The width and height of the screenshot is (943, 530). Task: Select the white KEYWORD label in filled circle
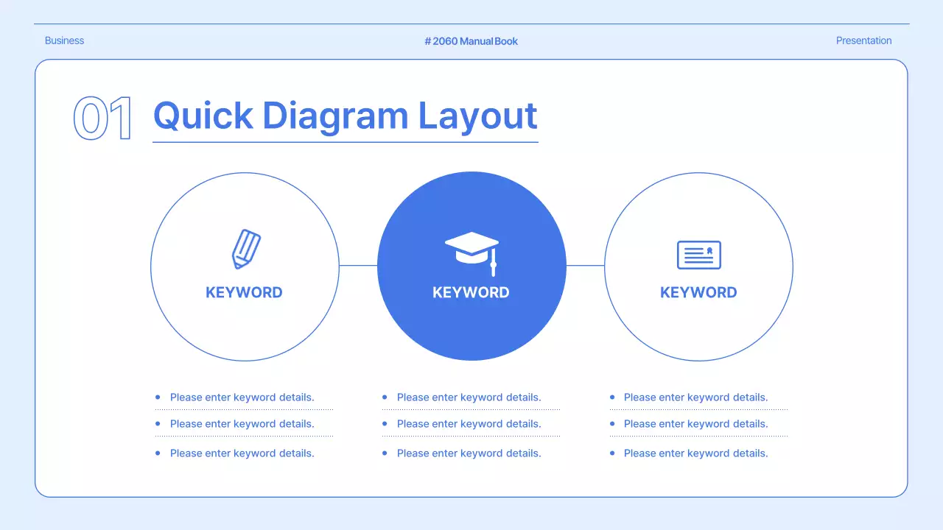coord(471,292)
